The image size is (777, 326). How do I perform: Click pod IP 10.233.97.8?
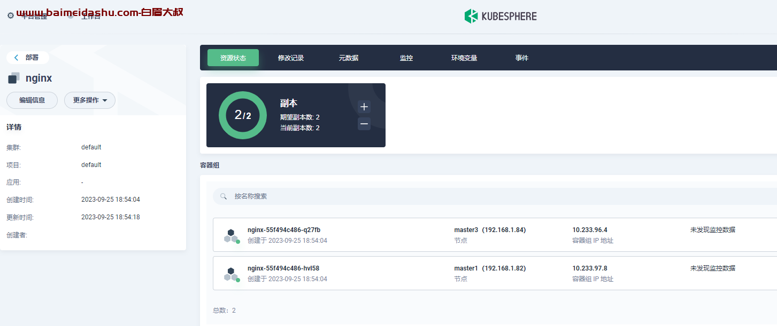590,268
